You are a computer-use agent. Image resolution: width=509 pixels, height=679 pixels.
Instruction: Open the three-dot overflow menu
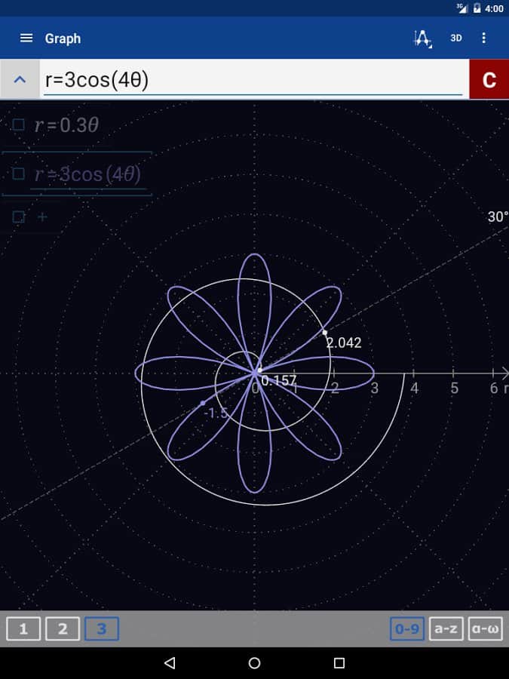[x=484, y=38]
